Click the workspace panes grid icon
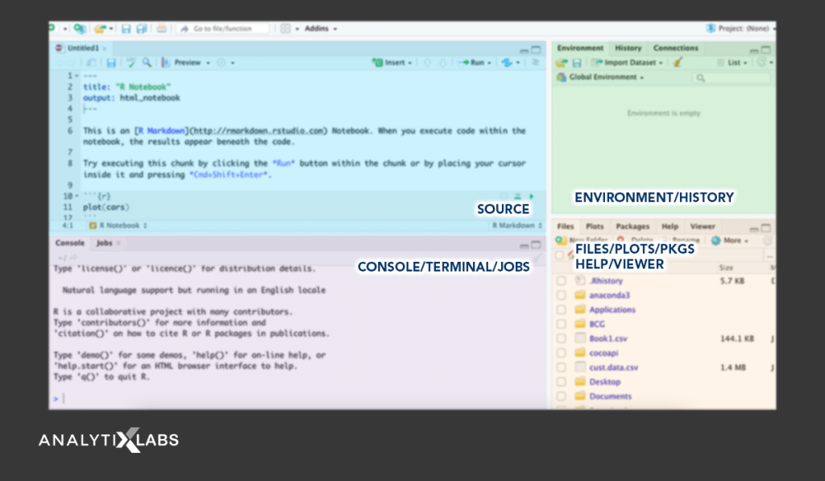This screenshot has width=825, height=481. click(285, 28)
